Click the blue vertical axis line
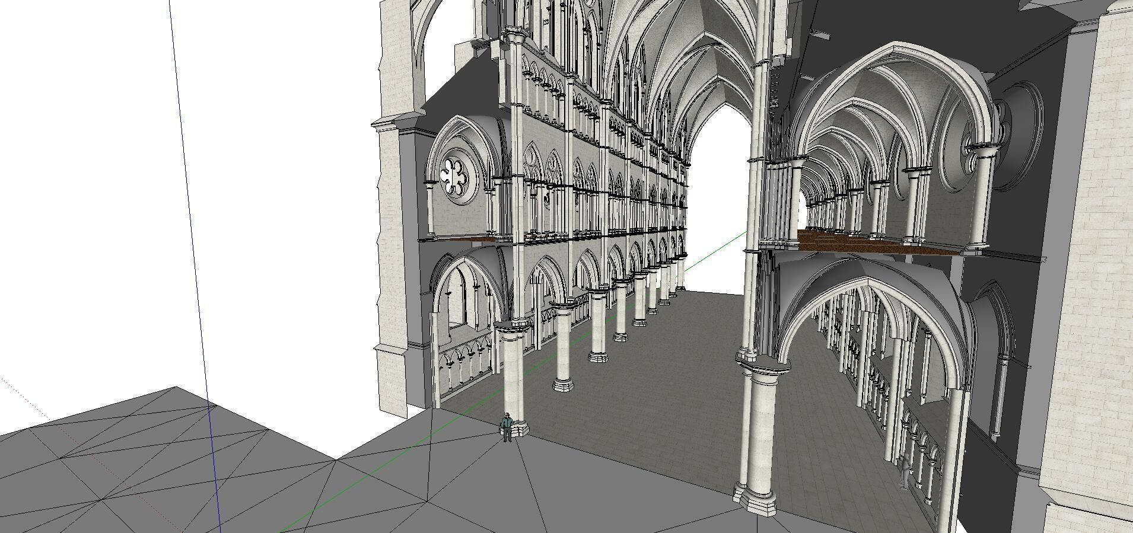Viewport: 1133px width, 533px height. (195, 267)
